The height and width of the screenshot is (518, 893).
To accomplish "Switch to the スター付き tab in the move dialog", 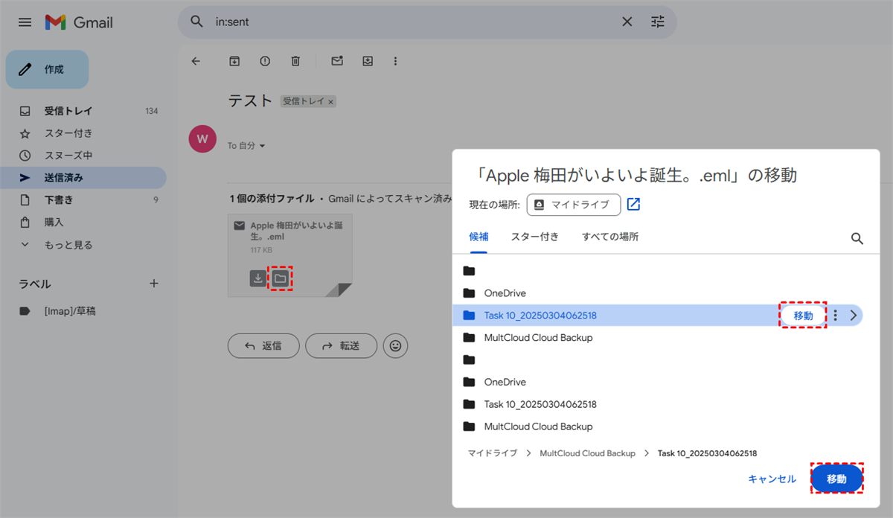I will tap(535, 237).
